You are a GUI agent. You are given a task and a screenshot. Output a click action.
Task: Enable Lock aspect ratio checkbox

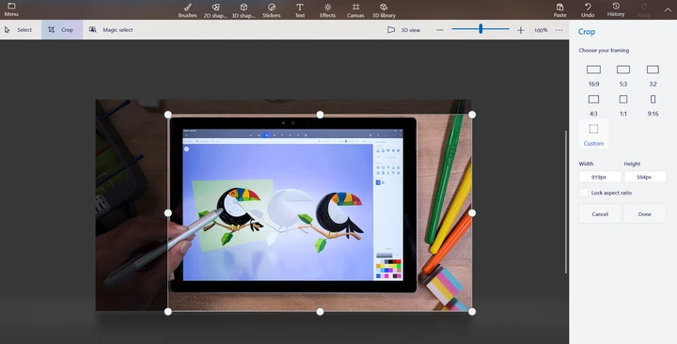(x=583, y=193)
